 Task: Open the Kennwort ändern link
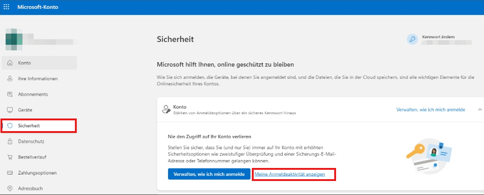[x=438, y=37]
